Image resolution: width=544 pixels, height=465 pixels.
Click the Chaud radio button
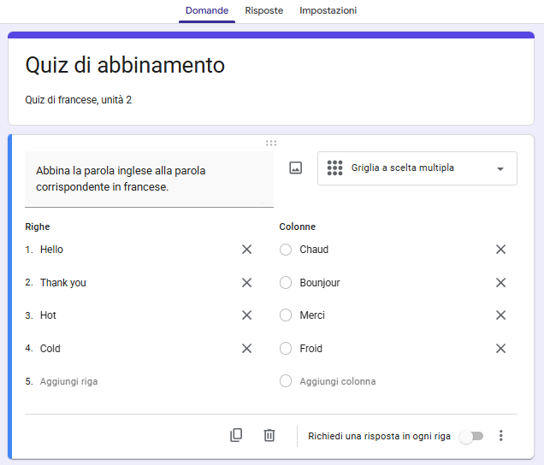click(x=286, y=250)
